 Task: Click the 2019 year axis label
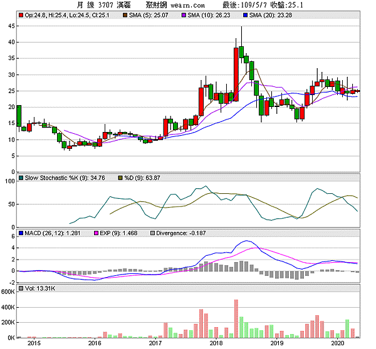(x=277, y=343)
